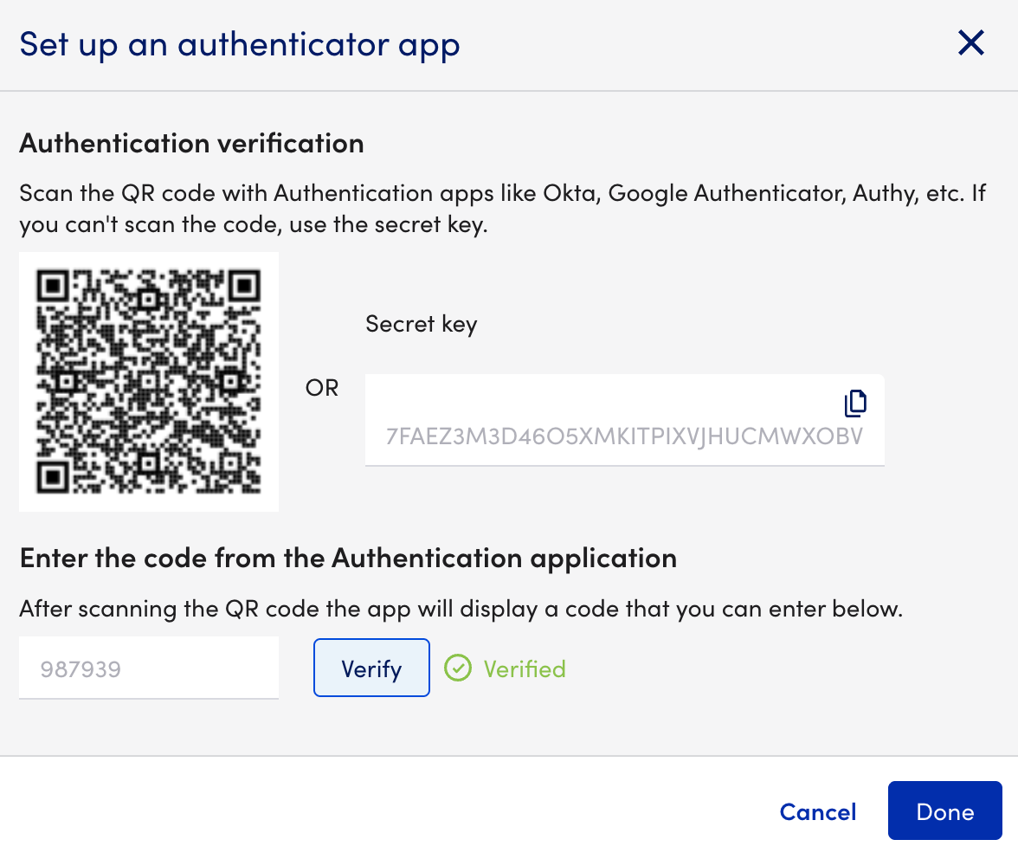Click the Done button
Image resolution: width=1018 pixels, height=859 pixels.
[944, 811]
